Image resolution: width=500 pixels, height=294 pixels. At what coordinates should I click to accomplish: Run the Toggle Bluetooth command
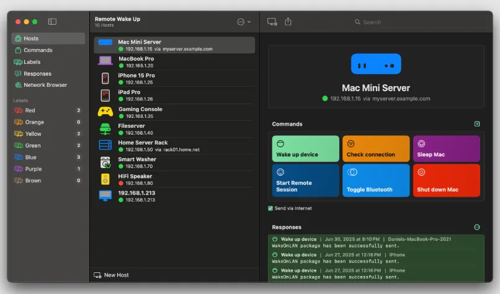click(x=376, y=180)
